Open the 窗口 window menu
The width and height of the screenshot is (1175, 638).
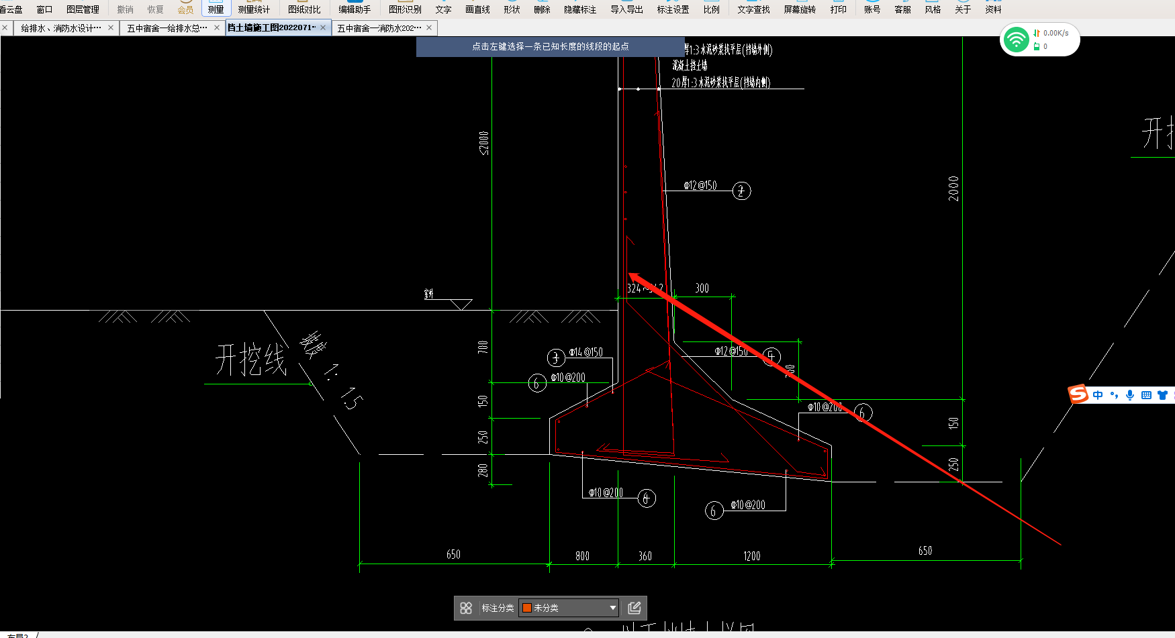tap(44, 9)
